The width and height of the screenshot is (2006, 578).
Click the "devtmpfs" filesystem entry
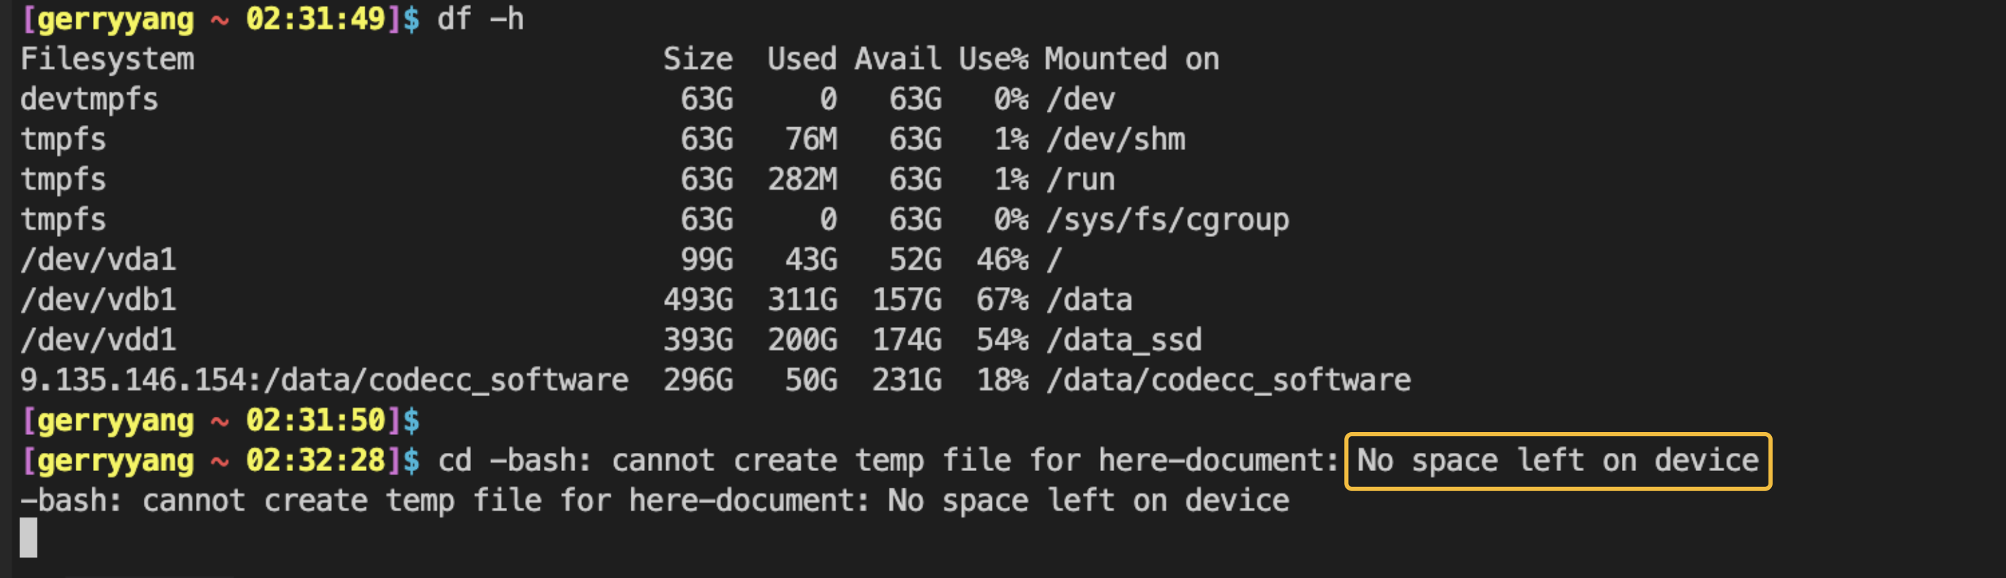pos(90,100)
